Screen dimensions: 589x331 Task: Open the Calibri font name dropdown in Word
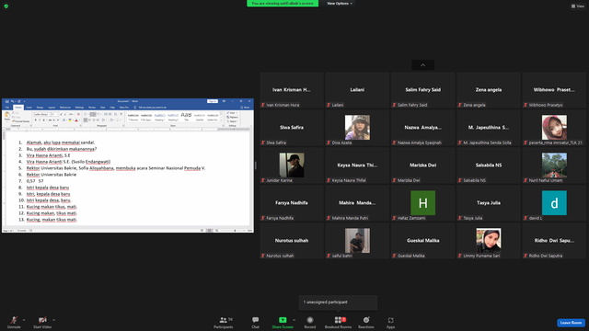point(41,114)
